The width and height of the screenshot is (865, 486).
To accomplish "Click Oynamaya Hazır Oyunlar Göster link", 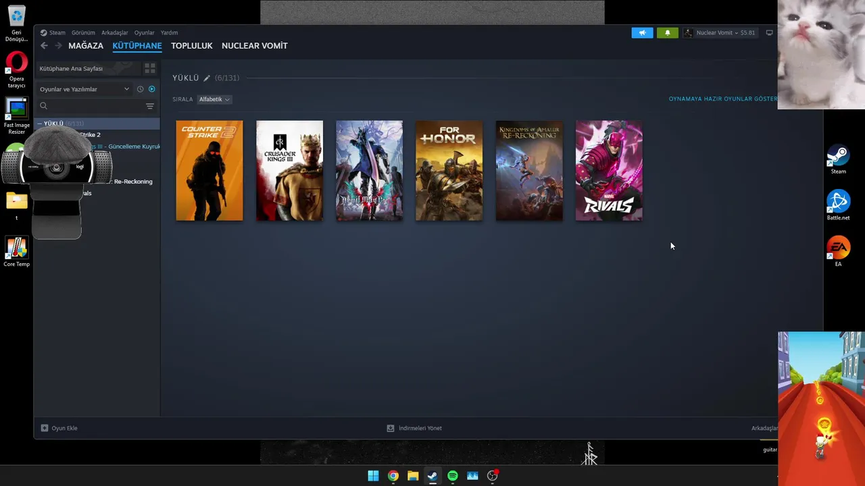I will click(722, 99).
